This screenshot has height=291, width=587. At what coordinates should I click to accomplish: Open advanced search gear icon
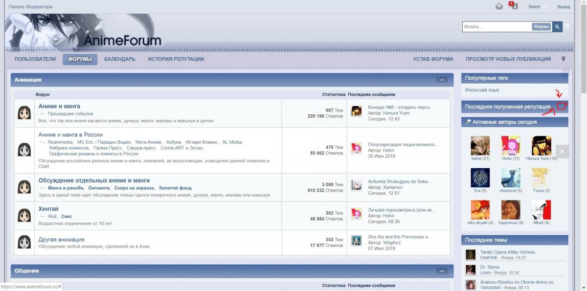[567, 26]
